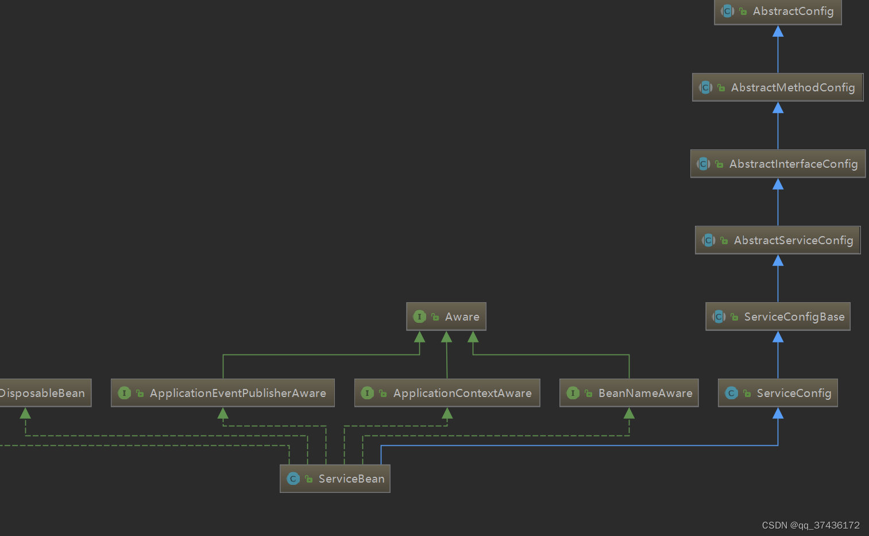Select the AbstractMethodConfig node
Screen dimensions: 869x536
(x=778, y=87)
